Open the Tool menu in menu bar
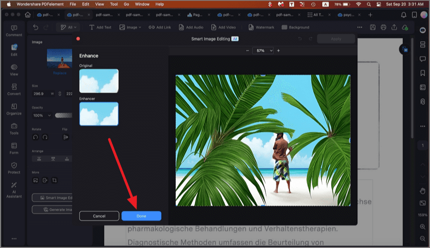Image resolution: width=430 pixels, height=248 pixels. (x=114, y=4)
